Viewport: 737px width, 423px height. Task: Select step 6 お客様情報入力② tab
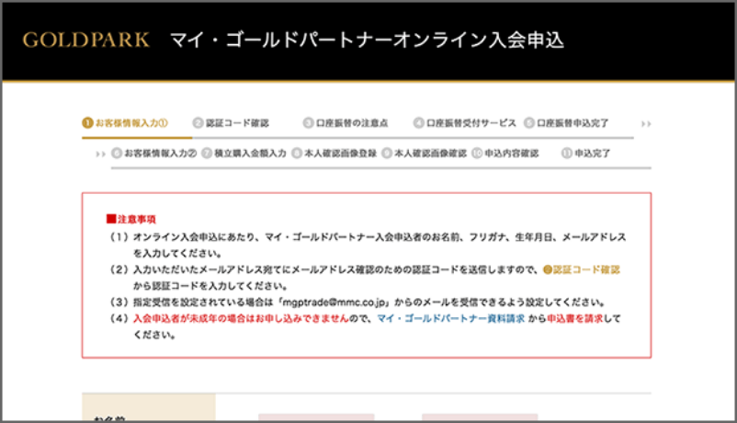click(x=154, y=154)
